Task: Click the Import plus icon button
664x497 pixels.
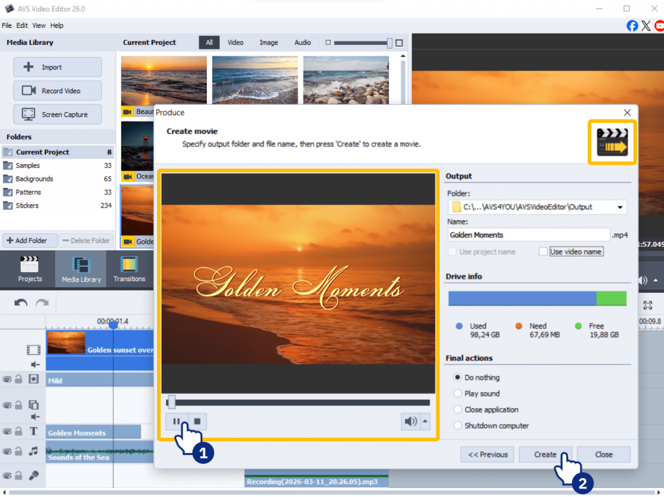Action: pos(57,67)
